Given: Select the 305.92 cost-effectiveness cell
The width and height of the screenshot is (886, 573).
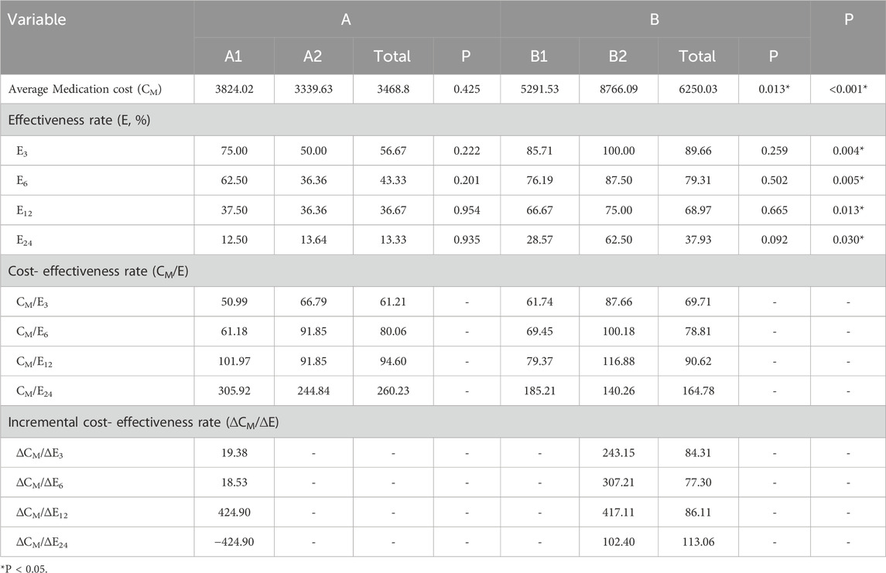Looking at the screenshot, I should point(233,391).
